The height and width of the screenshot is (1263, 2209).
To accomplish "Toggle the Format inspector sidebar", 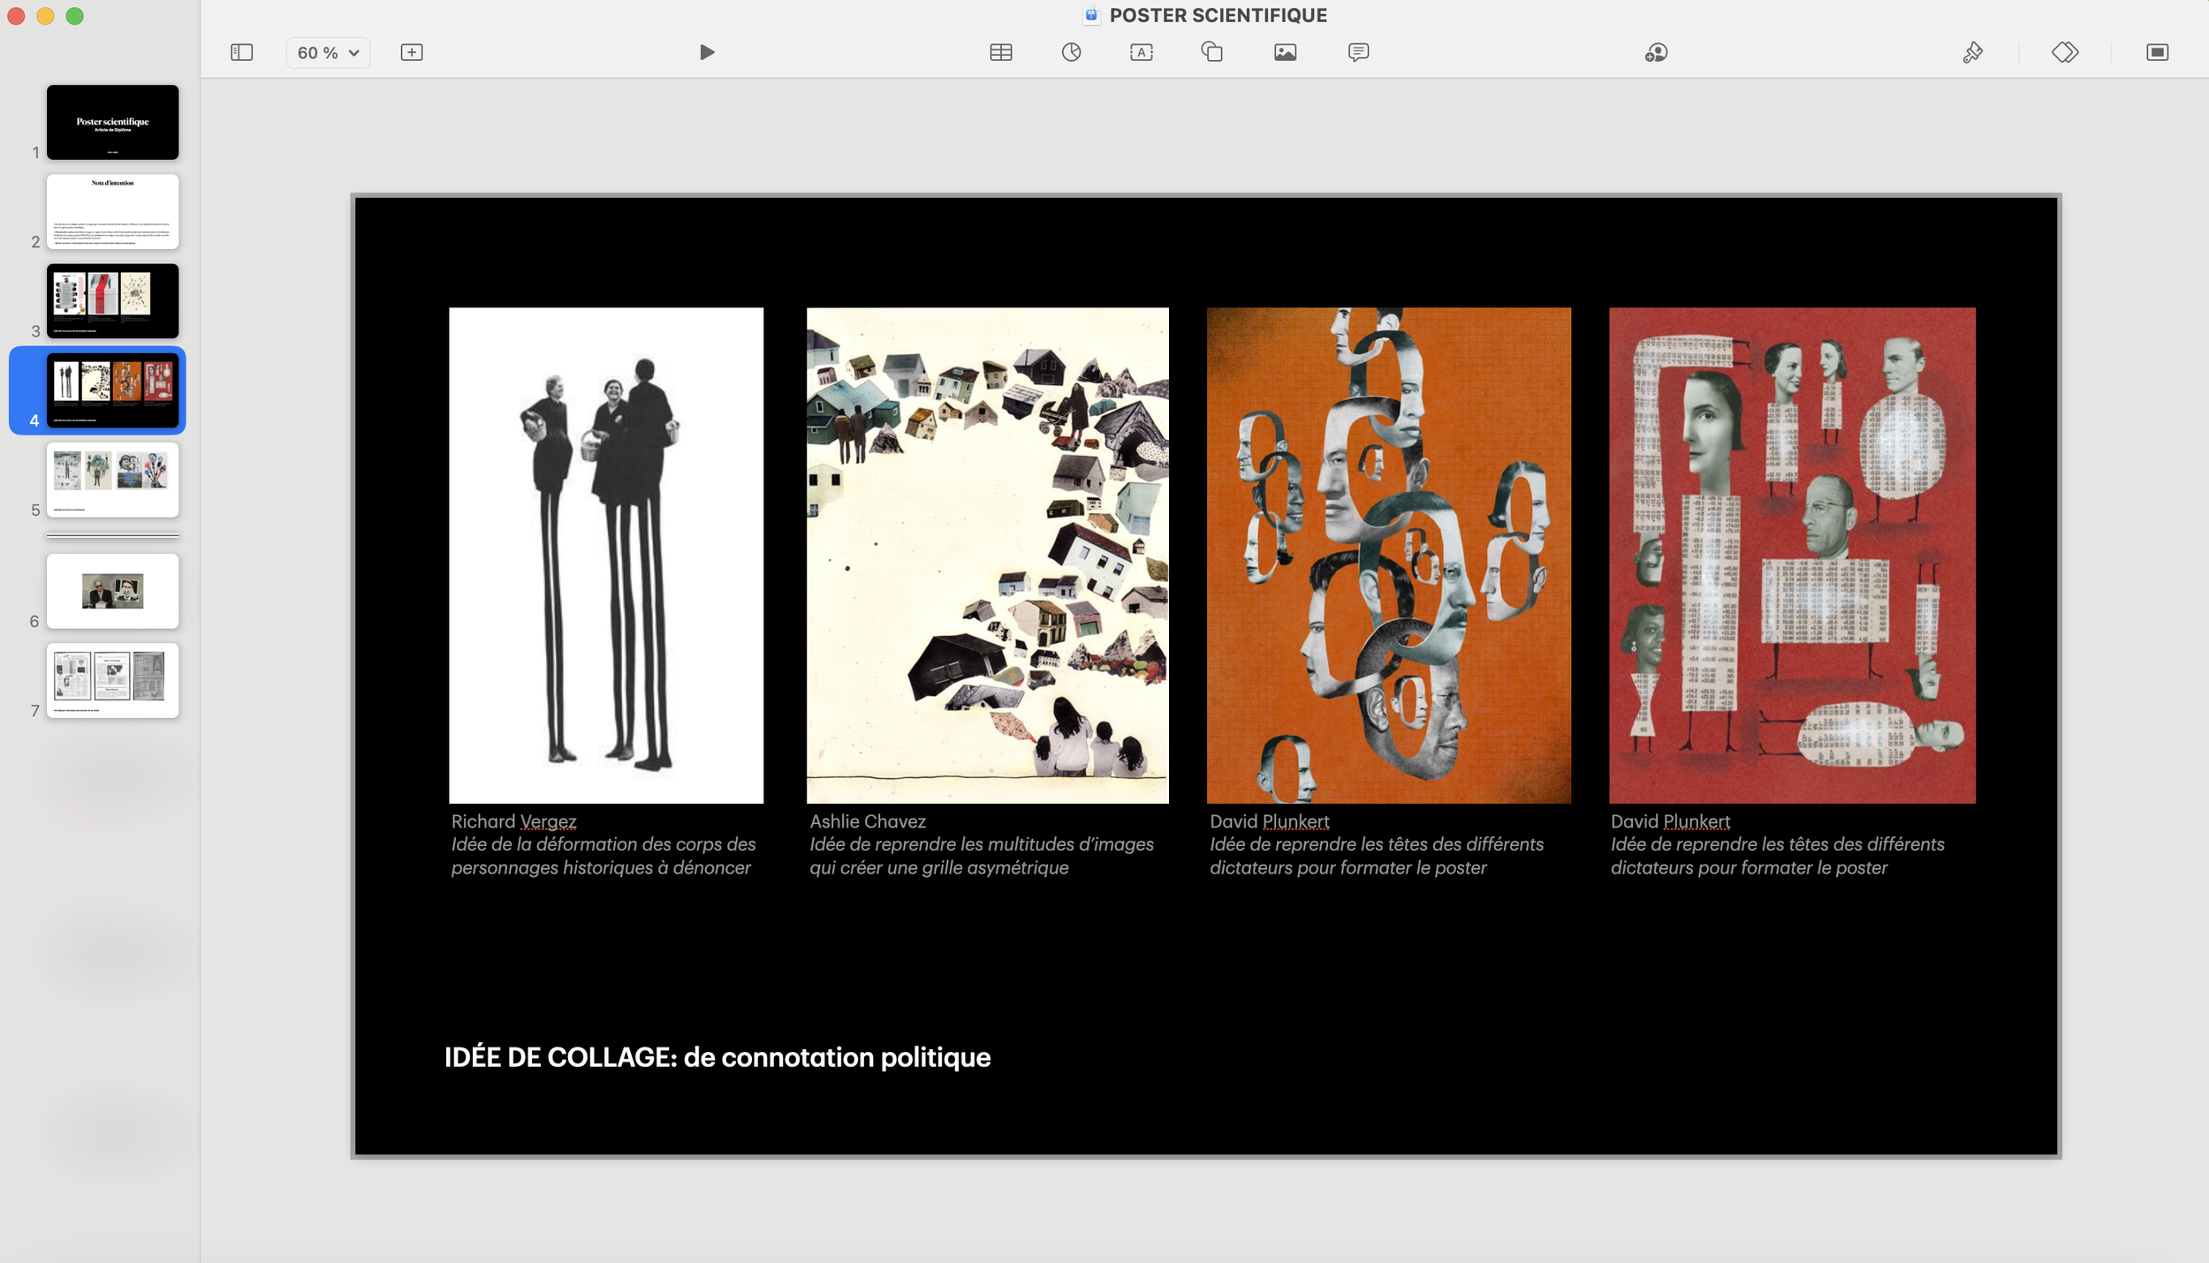I will point(1972,52).
